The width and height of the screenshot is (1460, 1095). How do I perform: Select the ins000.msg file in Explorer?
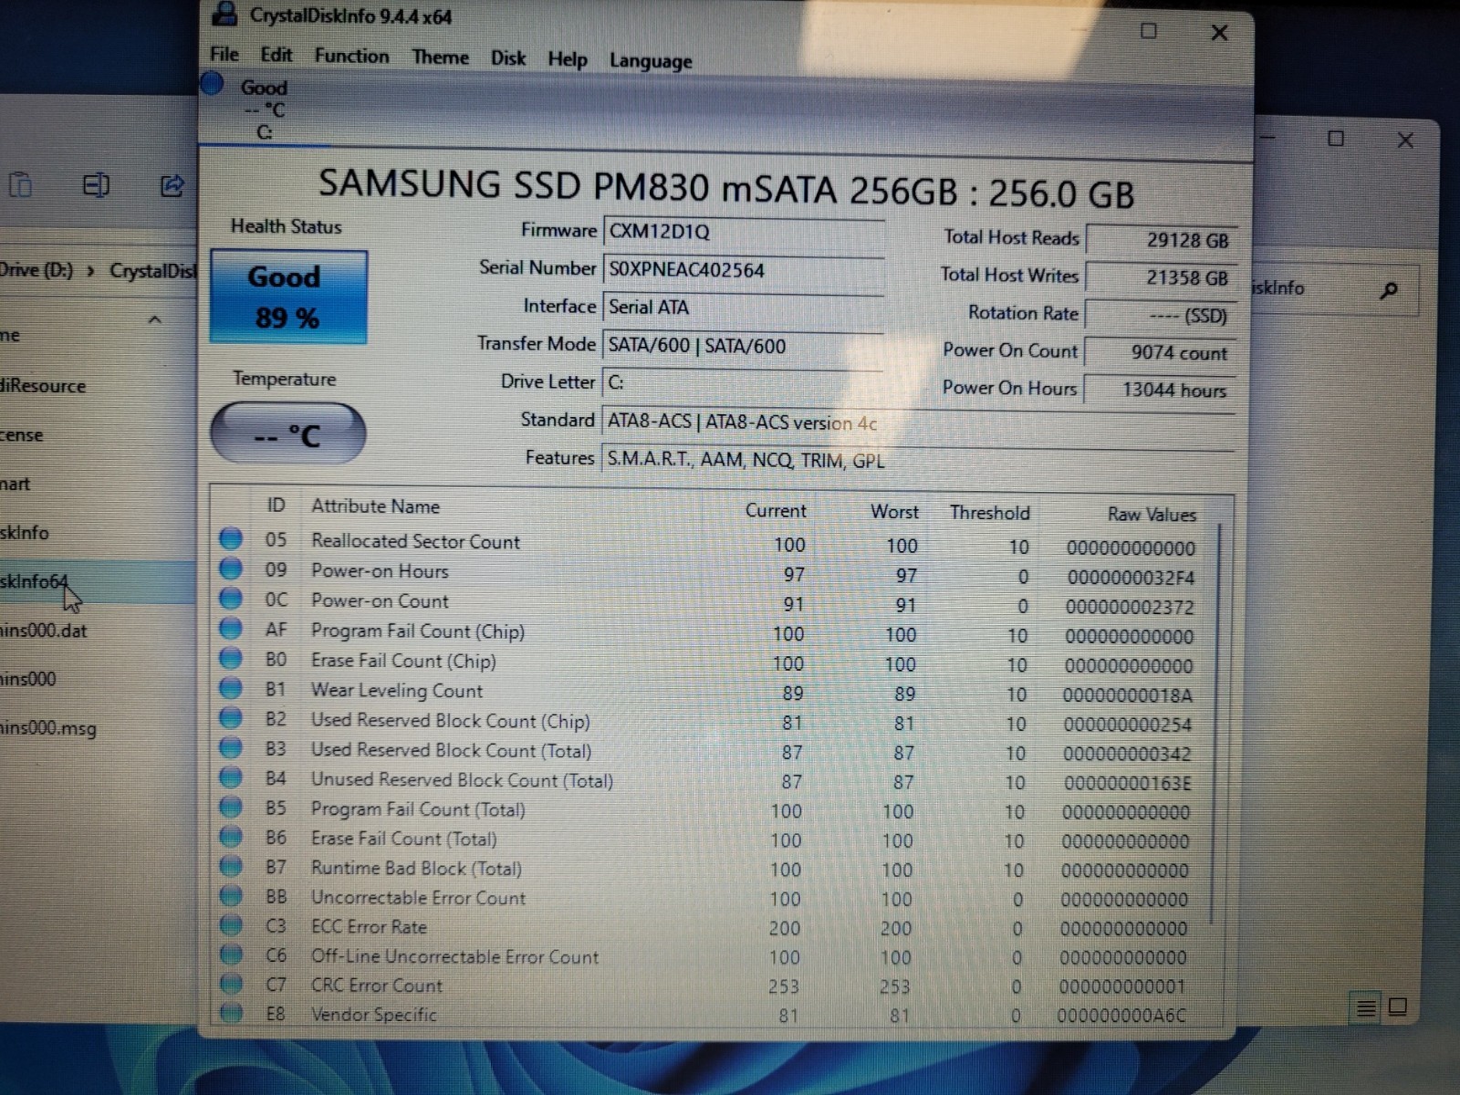tap(47, 728)
